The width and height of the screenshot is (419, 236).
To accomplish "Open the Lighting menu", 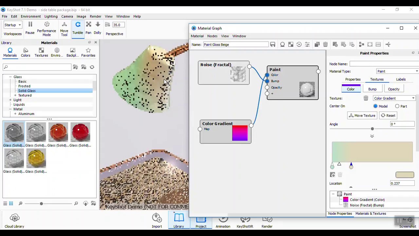I will 51,16.
